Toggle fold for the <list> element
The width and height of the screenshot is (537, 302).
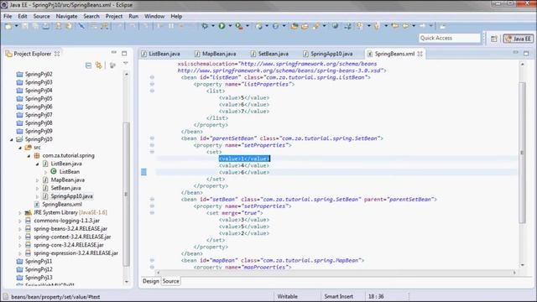(152, 91)
